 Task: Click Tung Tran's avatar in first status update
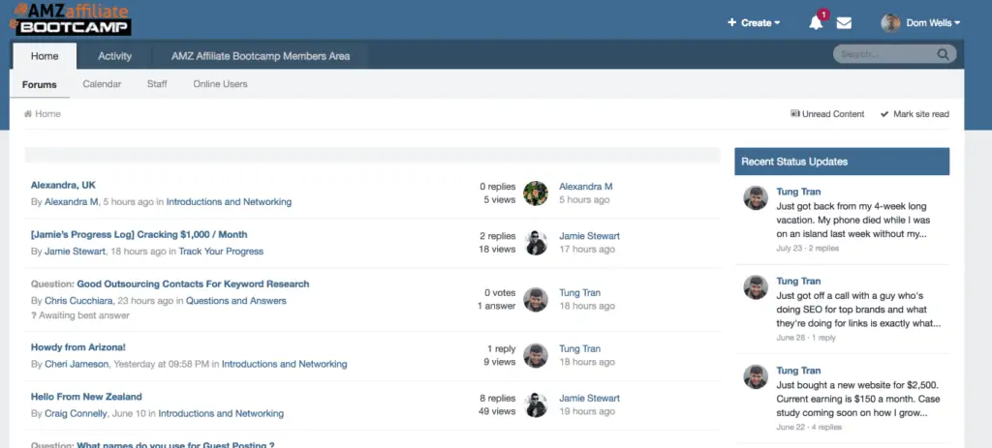pos(756,198)
